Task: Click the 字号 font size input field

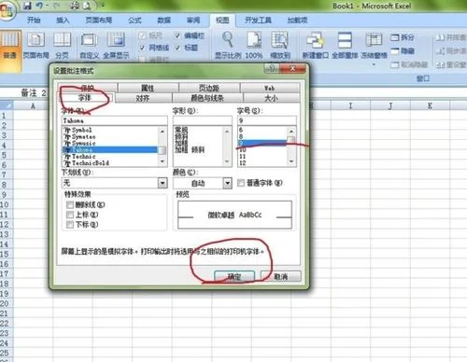Action: click(x=267, y=120)
